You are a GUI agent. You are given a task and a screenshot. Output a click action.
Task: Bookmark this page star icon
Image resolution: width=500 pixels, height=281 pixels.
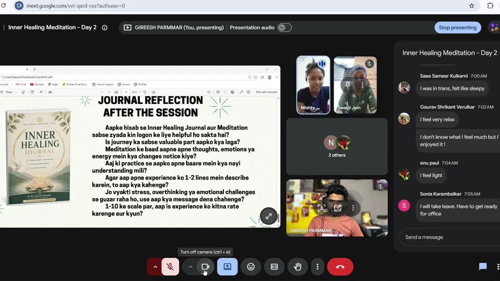pos(471,5)
